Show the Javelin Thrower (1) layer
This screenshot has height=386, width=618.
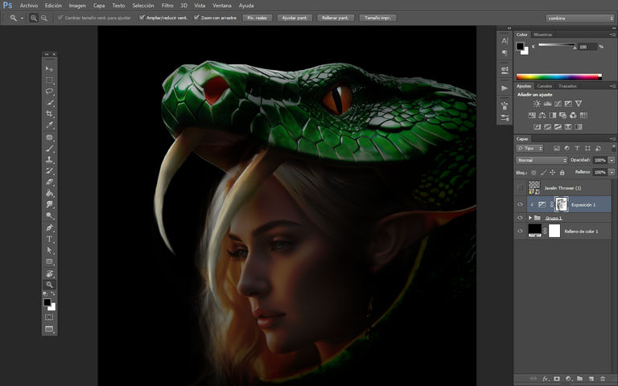(x=520, y=187)
